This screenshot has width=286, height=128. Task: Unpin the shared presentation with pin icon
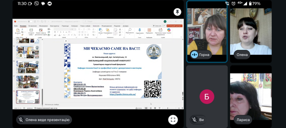(x=177, y=12)
